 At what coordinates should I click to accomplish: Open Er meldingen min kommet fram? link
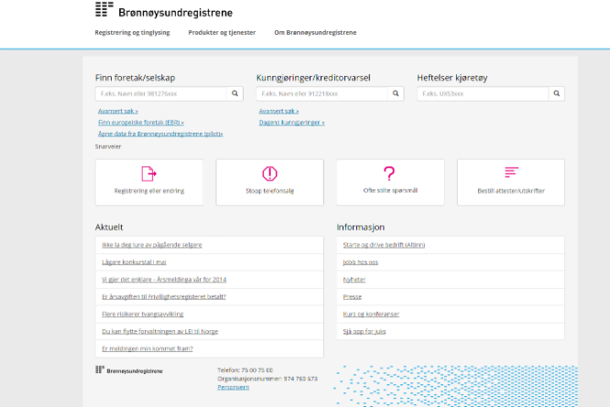point(147,348)
